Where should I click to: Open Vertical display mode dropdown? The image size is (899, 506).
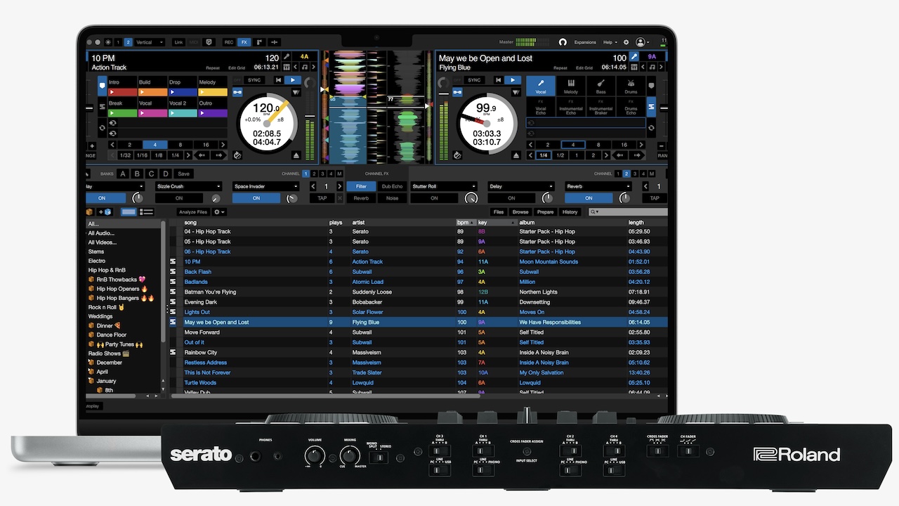click(x=149, y=42)
